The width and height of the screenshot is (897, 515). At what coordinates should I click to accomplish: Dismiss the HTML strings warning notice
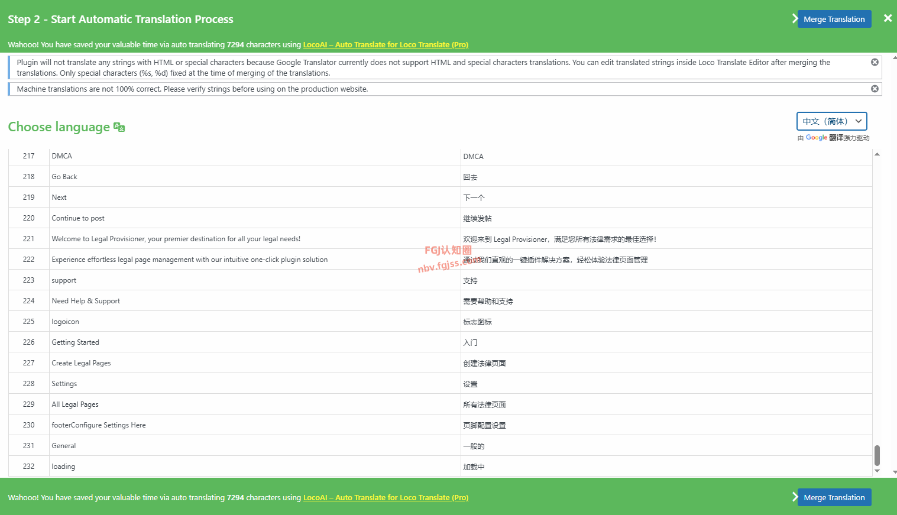[875, 61]
